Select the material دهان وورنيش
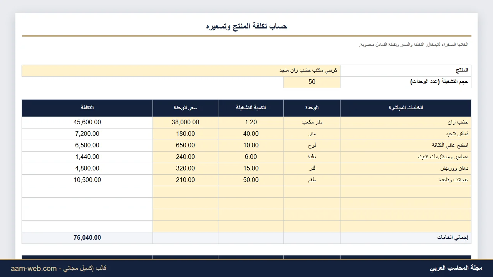The image size is (493, 277). coord(406,169)
